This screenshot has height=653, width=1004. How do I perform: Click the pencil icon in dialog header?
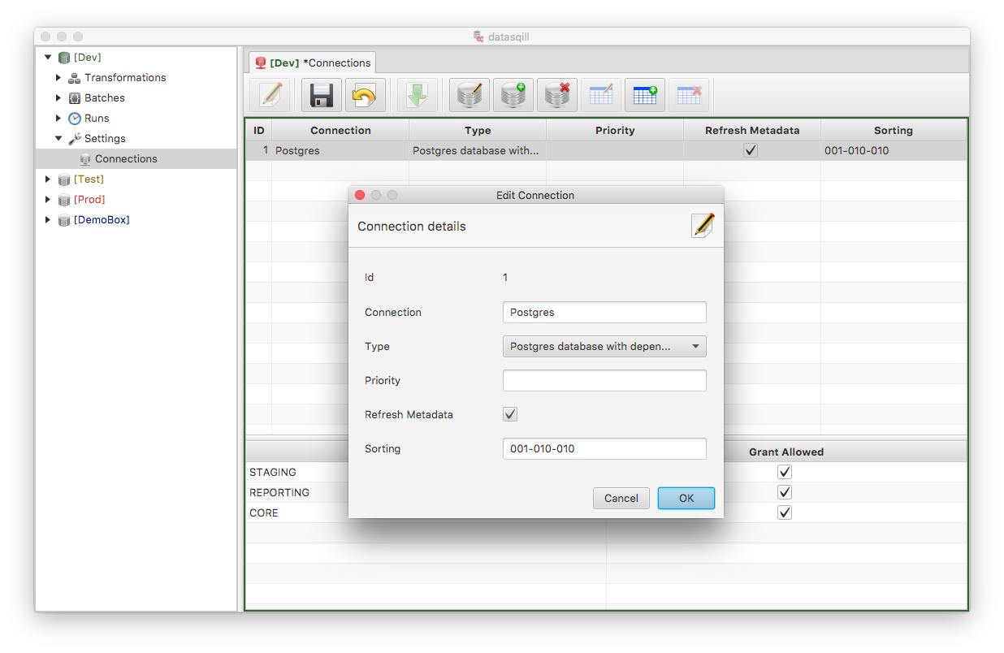point(703,226)
